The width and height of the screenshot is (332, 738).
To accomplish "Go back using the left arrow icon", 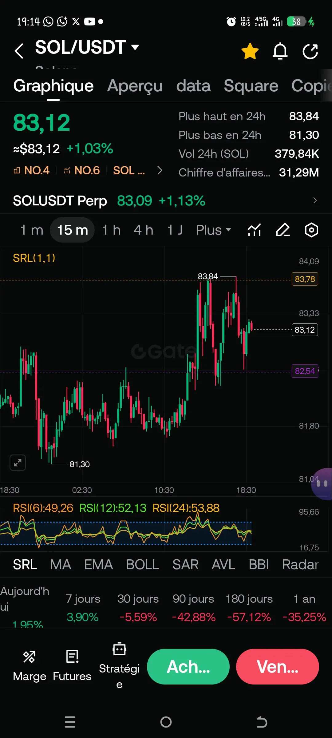I will point(19,51).
